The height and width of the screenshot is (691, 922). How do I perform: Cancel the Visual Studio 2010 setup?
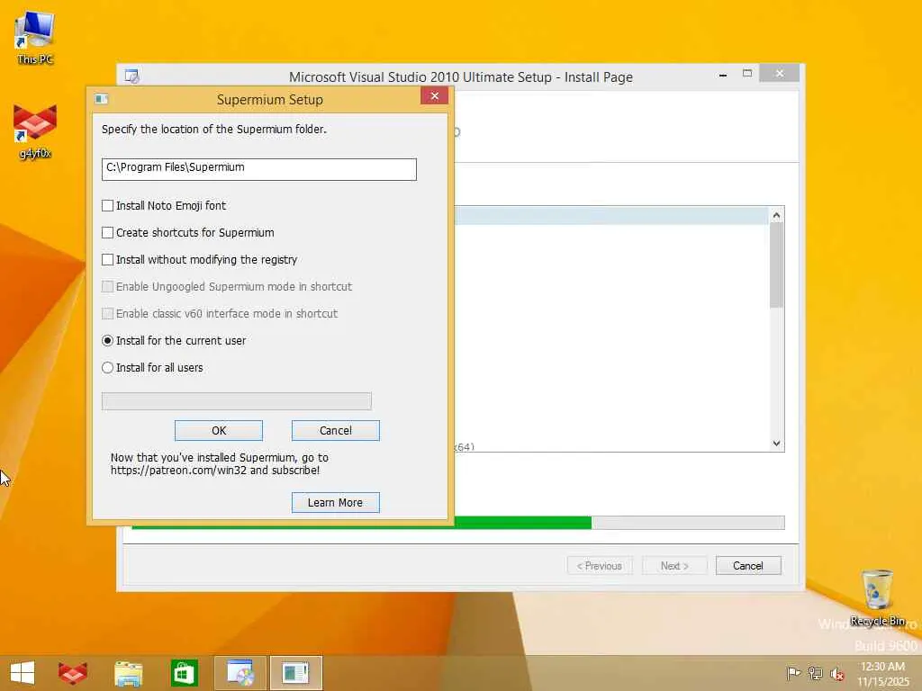(x=748, y=566)
